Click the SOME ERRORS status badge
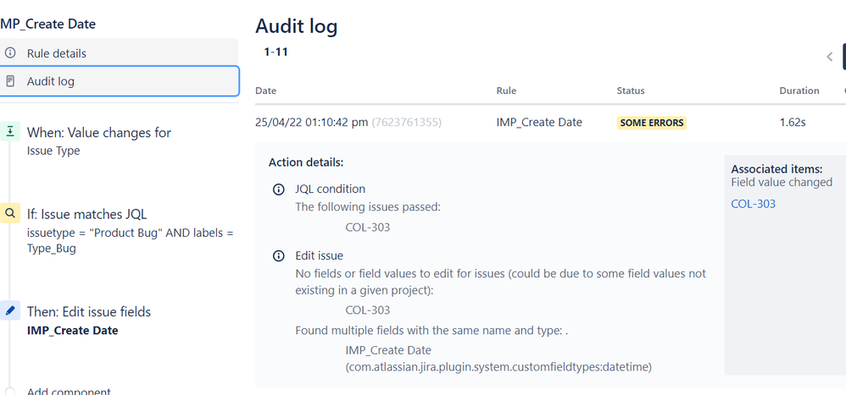 click(652, 123)
